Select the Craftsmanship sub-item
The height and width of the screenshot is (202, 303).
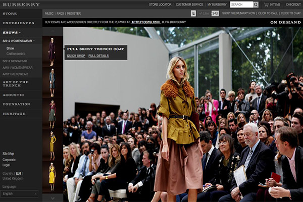[16, 54]
